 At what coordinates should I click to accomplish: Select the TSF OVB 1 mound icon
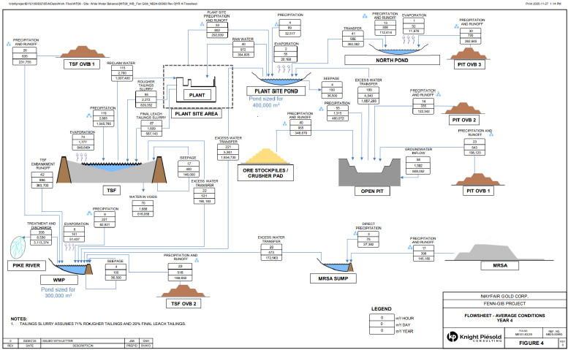point(83,52)
